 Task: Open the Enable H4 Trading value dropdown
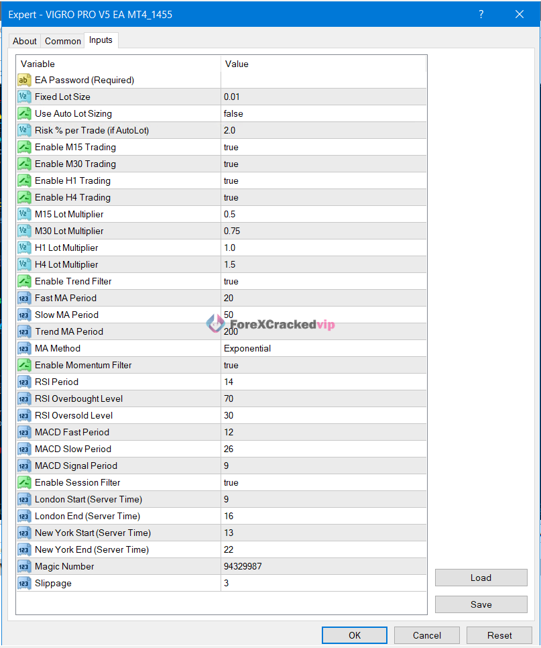(323, 198)
